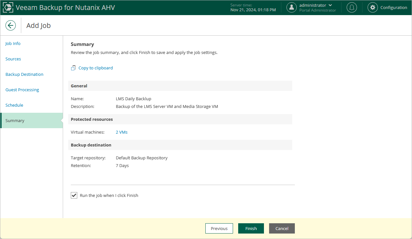The height and width of the screenshot is (239, 412).
Task: Click the 2 VMs link
Action: pos(122,132)
